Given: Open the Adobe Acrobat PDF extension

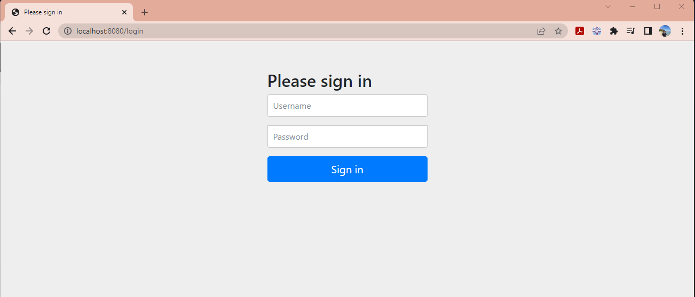Looking at the screenshot, I should click(580, 31).
